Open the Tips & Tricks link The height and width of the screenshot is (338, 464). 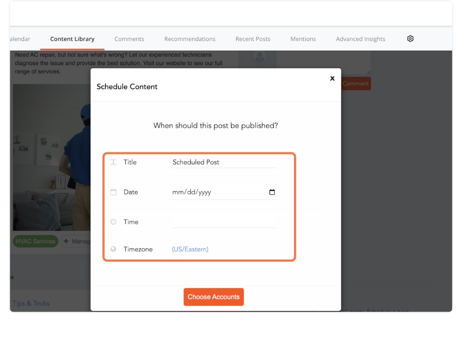click(31, 303)
